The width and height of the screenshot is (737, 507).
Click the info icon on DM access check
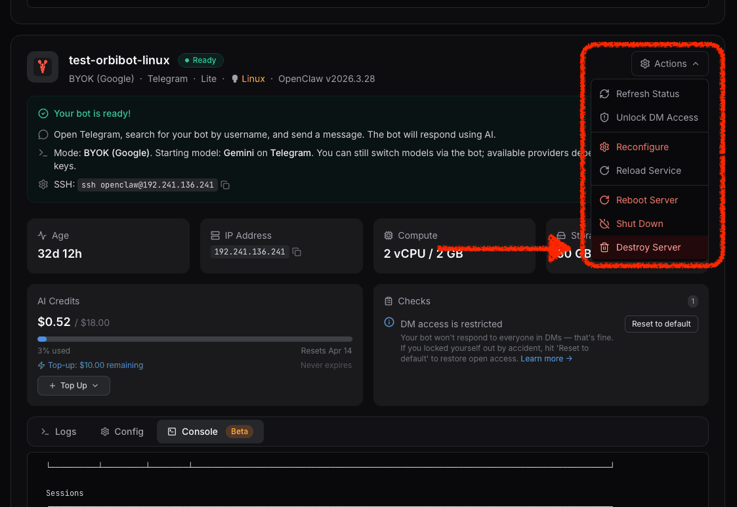coord(388,323)
